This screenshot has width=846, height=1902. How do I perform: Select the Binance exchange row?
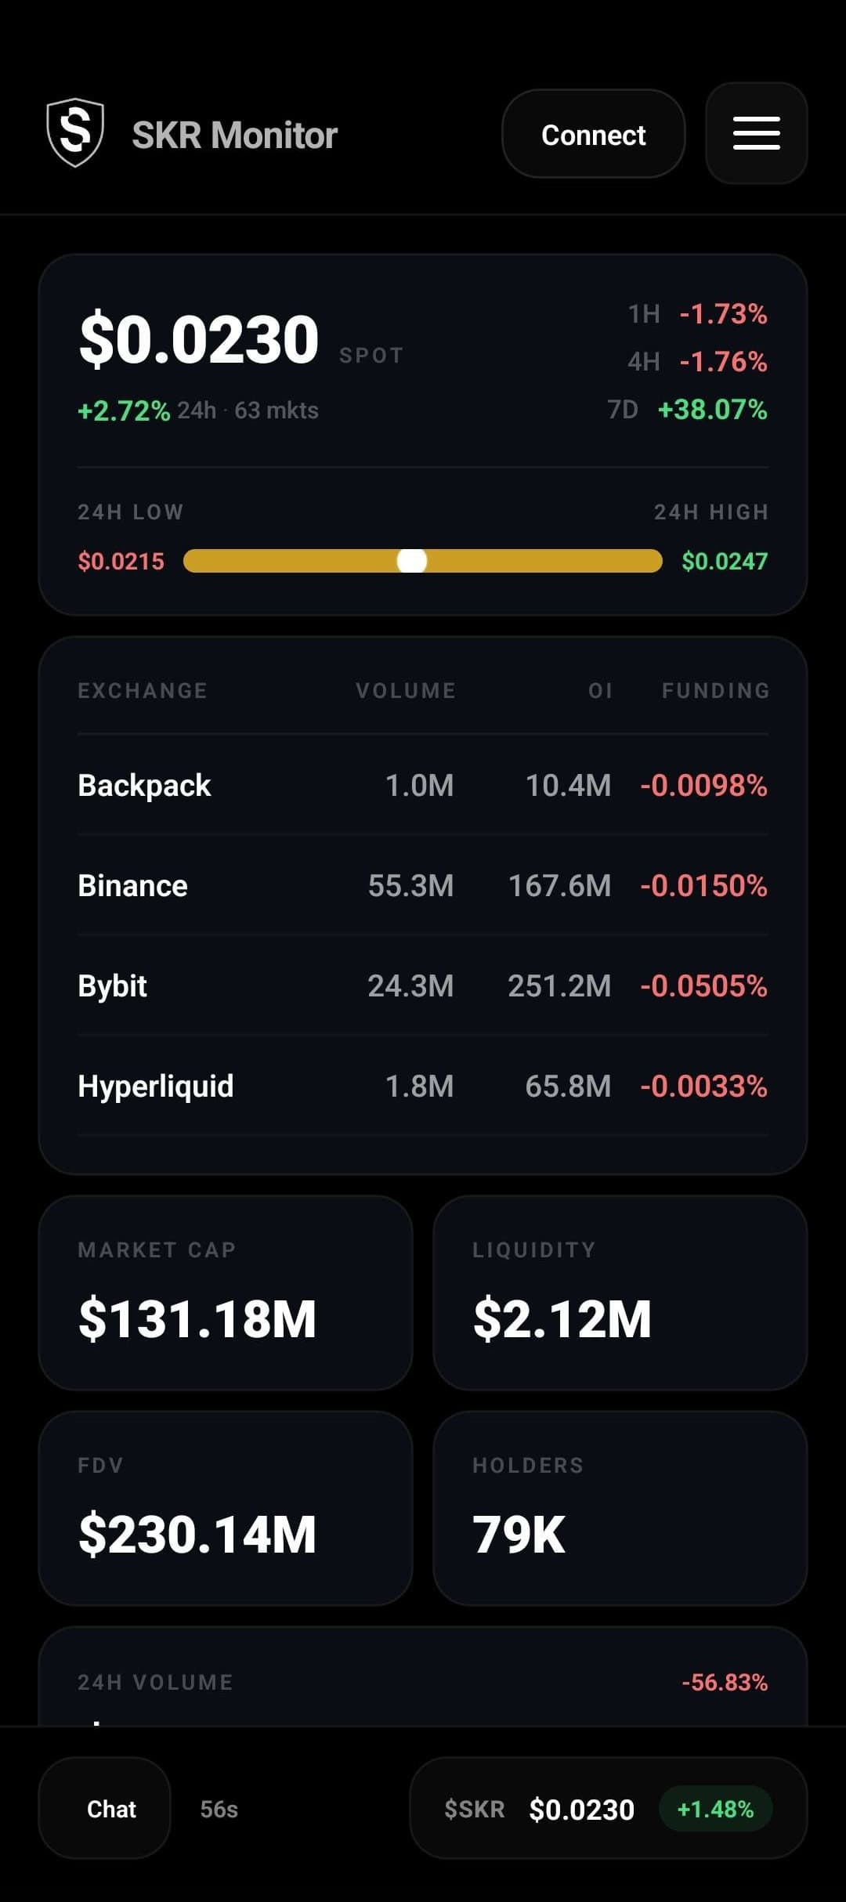click(423, 885)
